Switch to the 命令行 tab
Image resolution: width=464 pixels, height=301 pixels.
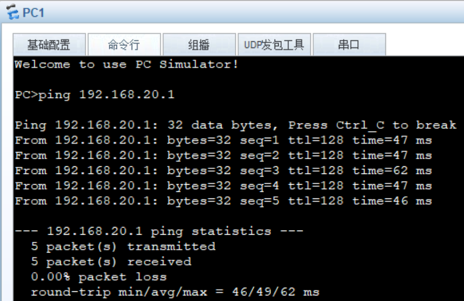pyautogui.click(x=124, y=45)
